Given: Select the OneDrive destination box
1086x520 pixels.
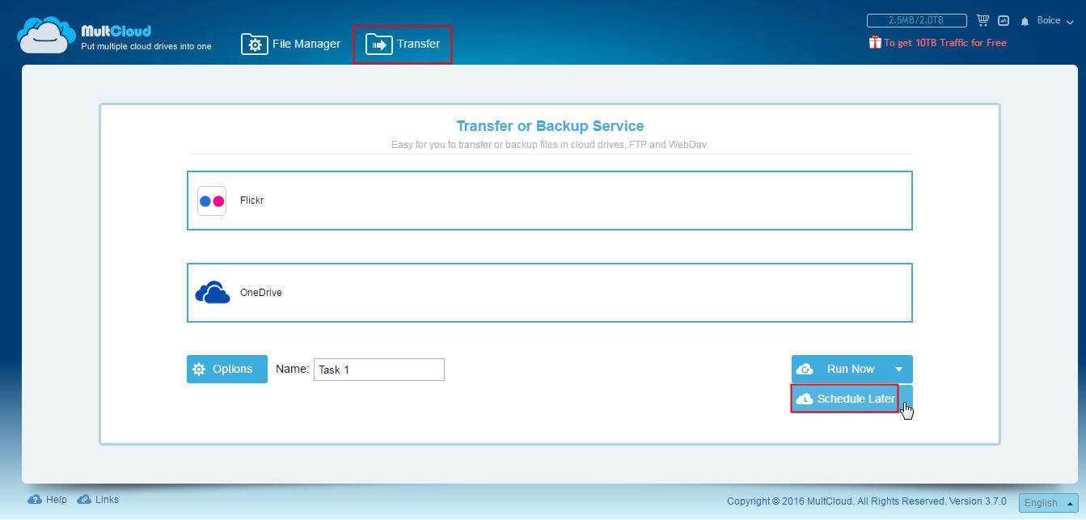Looking at the screenshot, I should (550, 293).
